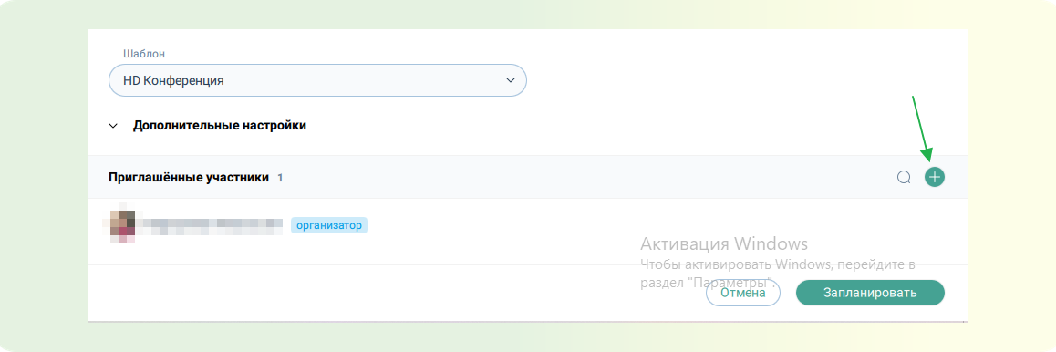
Task: Open the HD Конференция template dropdown
Action: coord(317,81)
